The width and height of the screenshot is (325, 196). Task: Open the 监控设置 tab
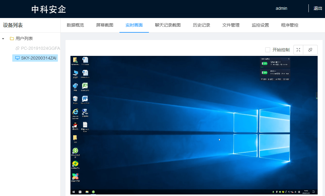tap(260, 25)
